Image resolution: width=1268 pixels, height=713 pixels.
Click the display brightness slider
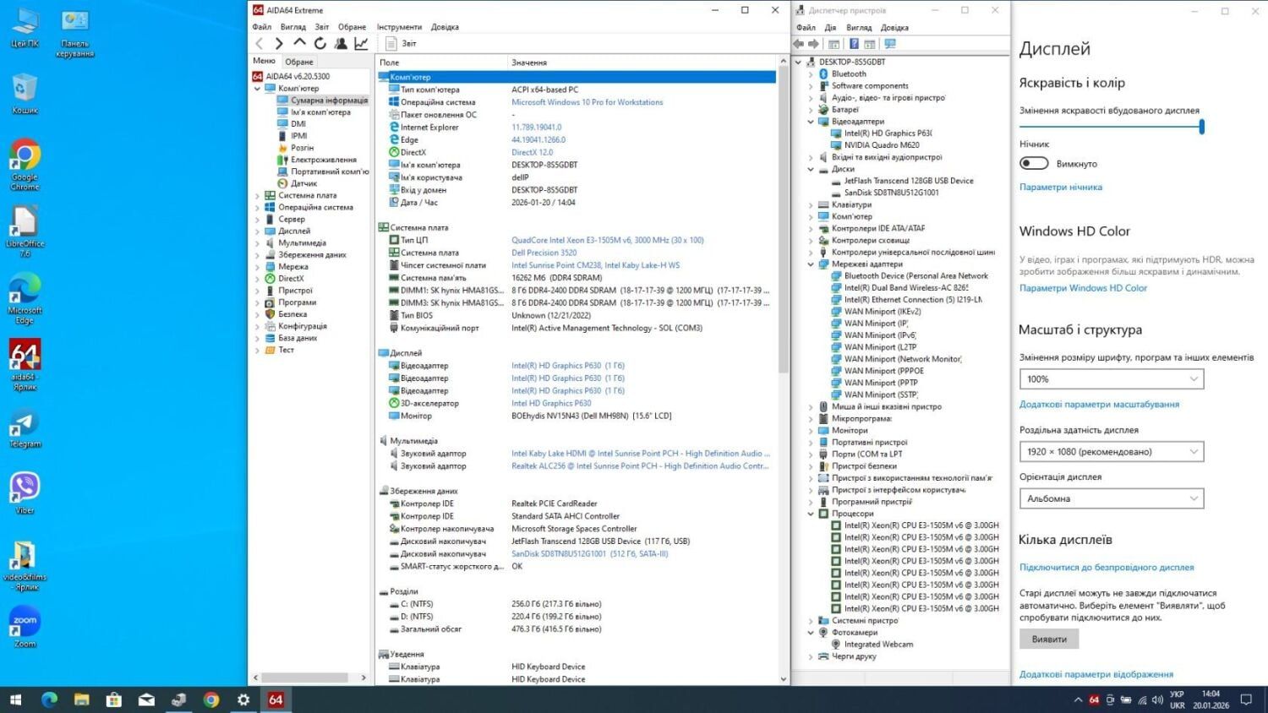click(1111, 127)
